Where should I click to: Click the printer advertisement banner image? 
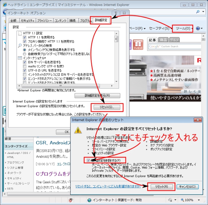point(165,78)
